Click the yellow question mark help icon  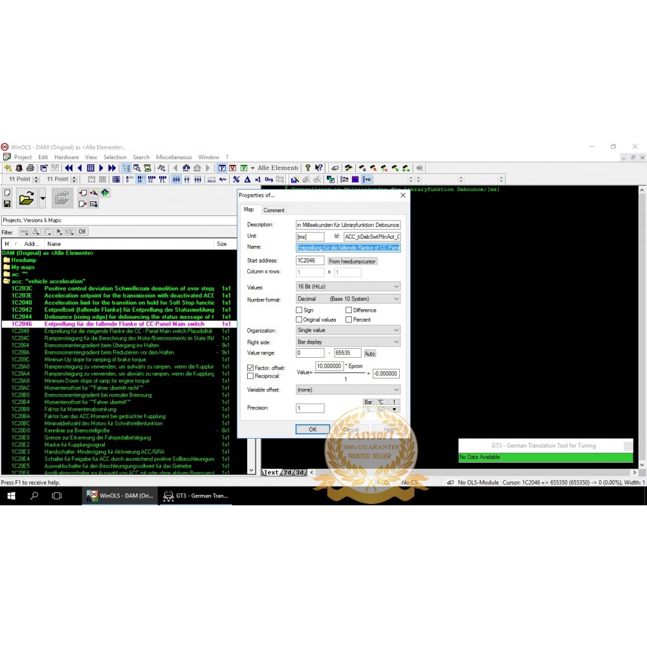pos(308,168)
